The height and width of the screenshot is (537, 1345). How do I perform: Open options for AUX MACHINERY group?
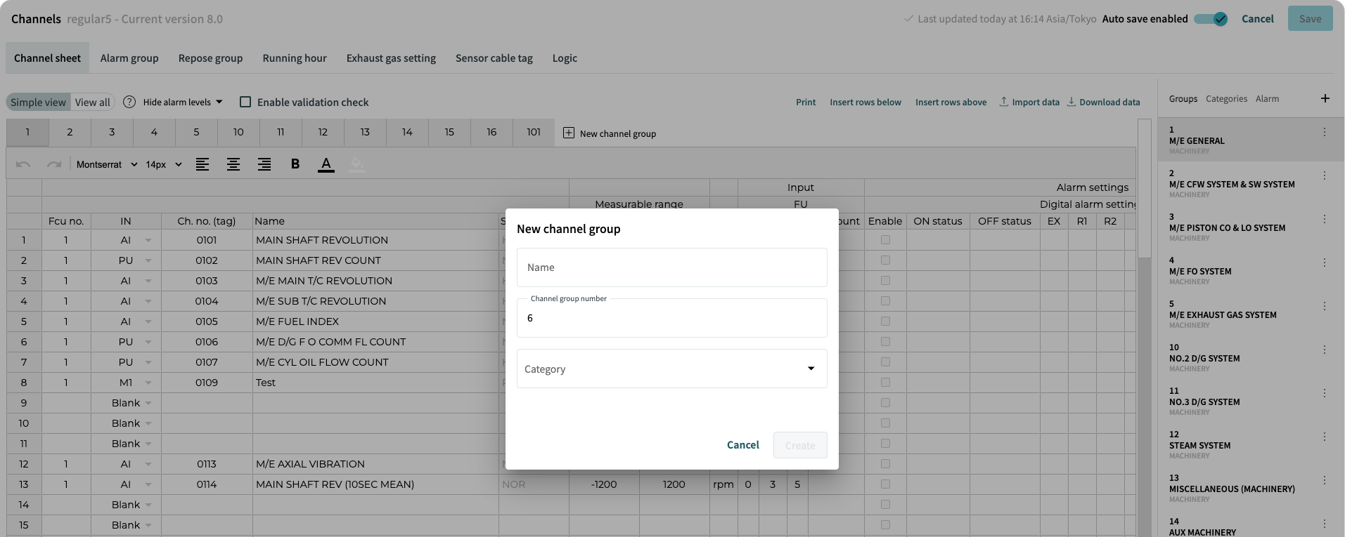(x=1325, y=524)
